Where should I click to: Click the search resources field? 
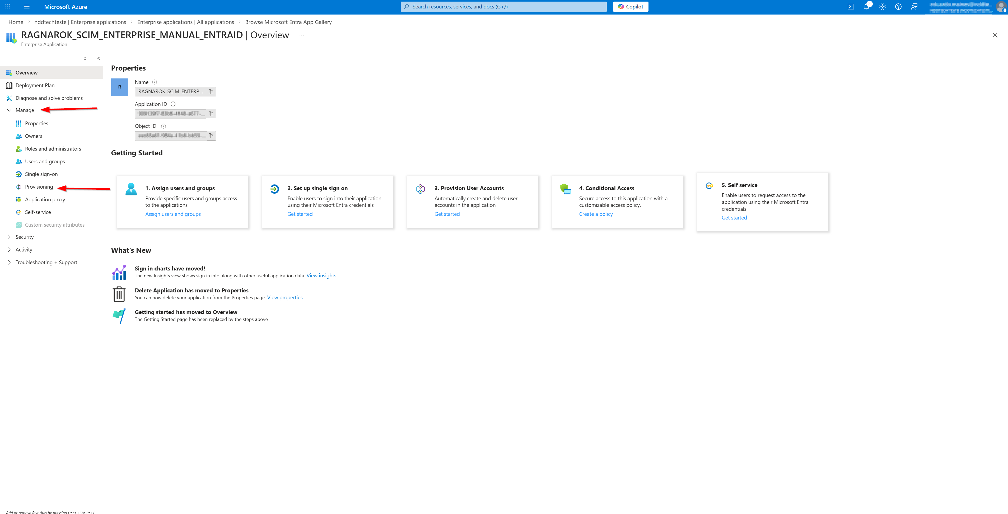503,7
